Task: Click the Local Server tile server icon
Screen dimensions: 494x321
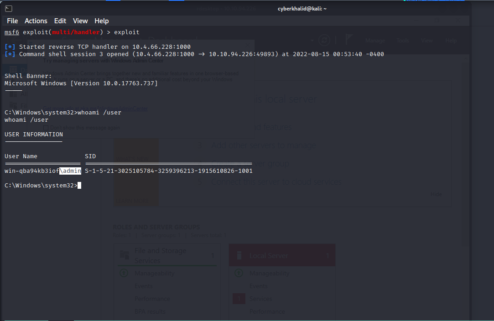Action: 239,255
